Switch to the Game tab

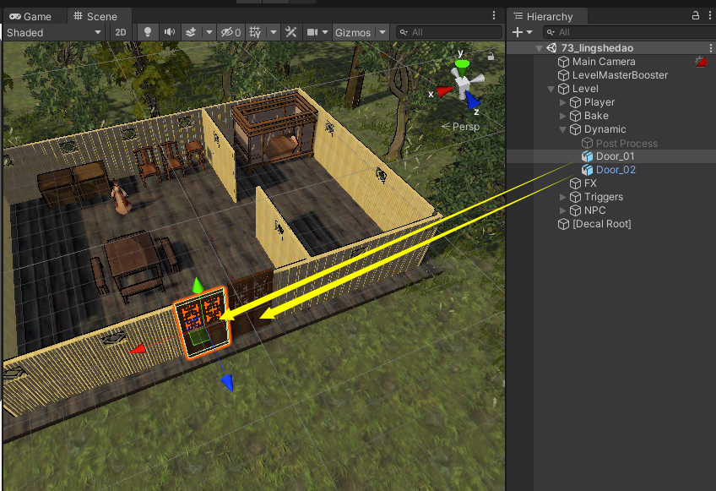click(30, 16)
